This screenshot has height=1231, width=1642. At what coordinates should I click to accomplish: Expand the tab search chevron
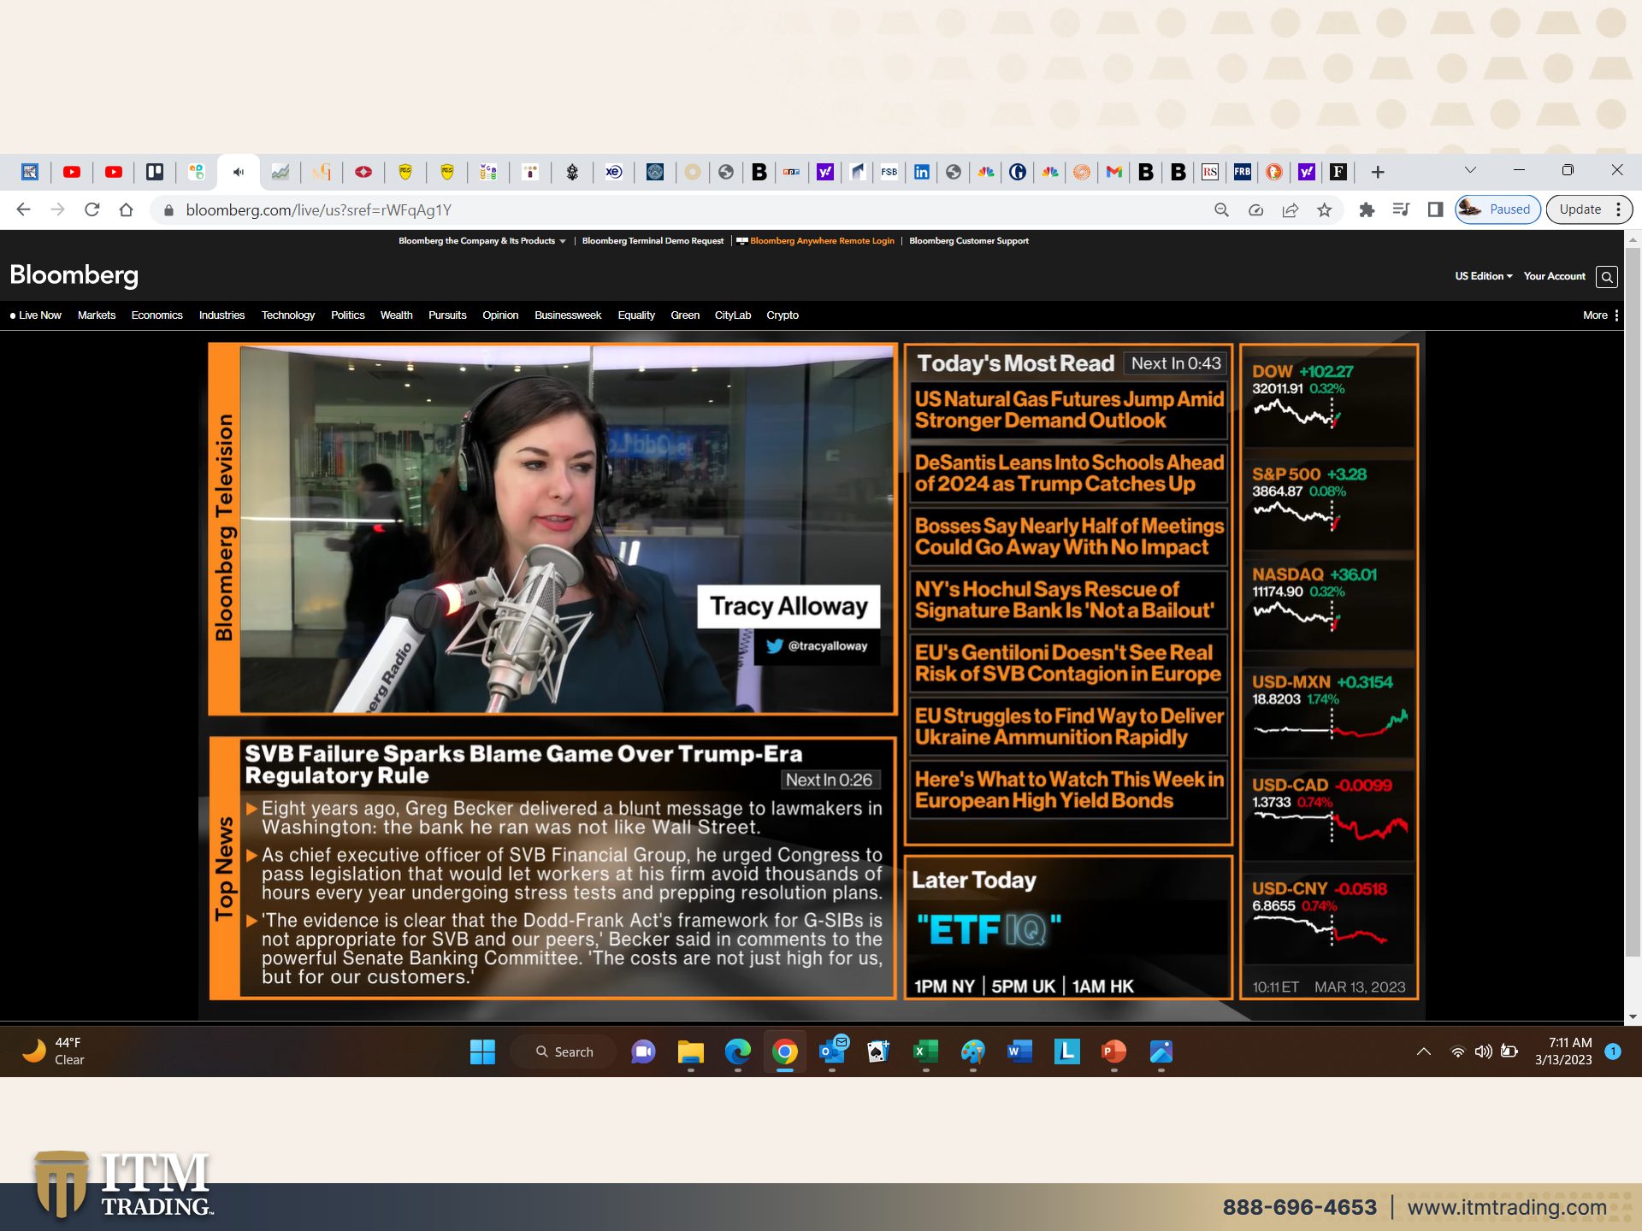click(1470, 170)
